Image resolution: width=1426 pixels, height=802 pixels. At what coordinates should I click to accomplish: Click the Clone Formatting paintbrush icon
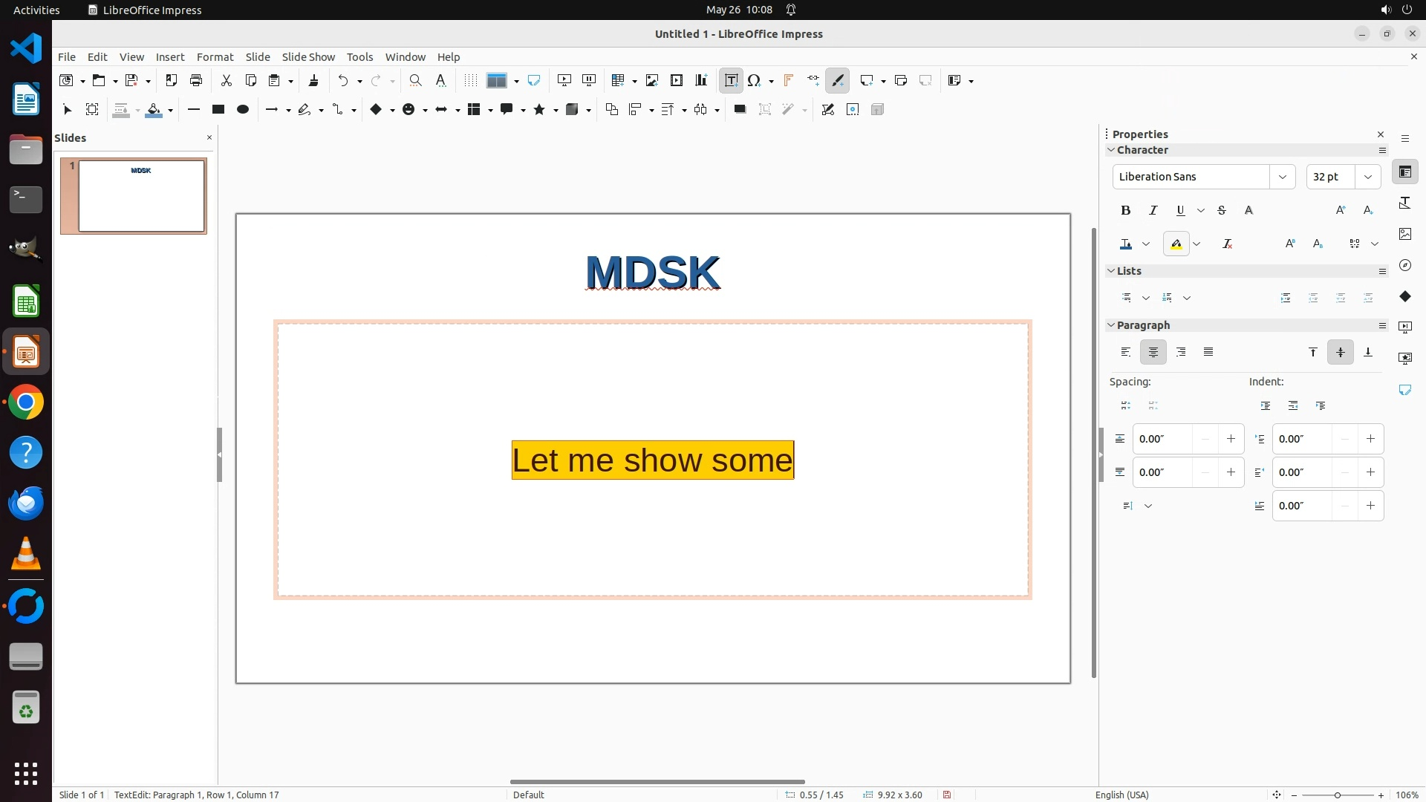click(313, 80)
